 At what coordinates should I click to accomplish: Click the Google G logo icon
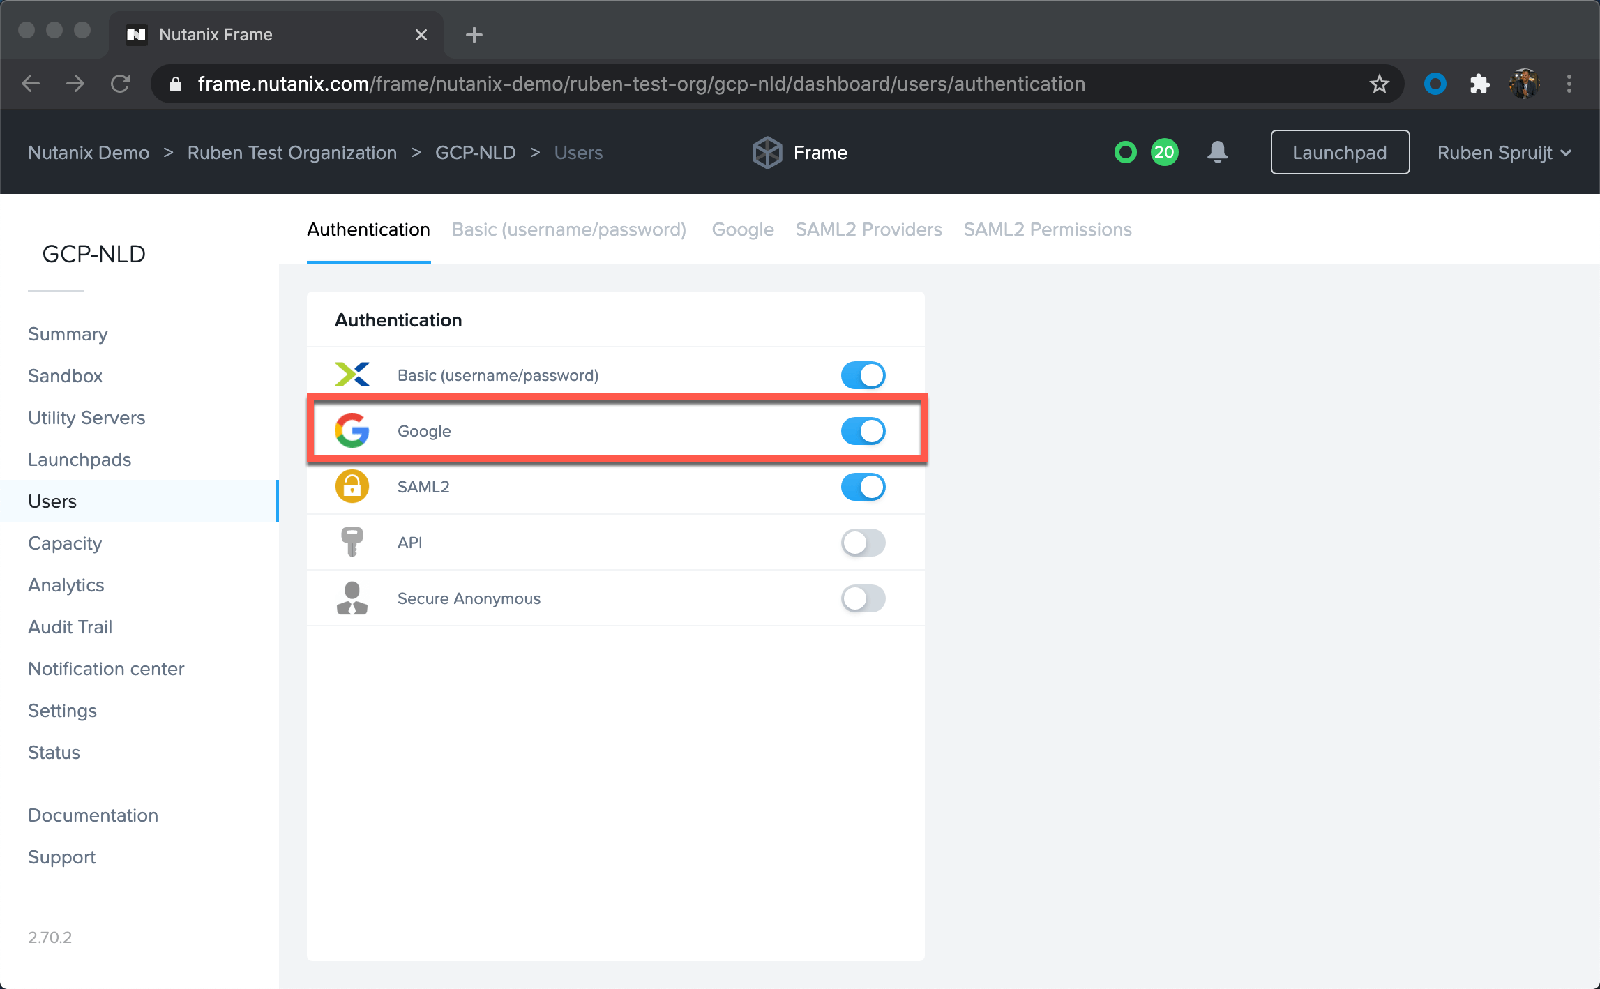(352, 430)
